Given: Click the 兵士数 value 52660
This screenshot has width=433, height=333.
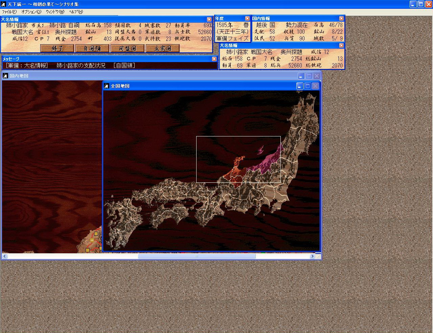Looking at the screenshot, I should 205,32.
